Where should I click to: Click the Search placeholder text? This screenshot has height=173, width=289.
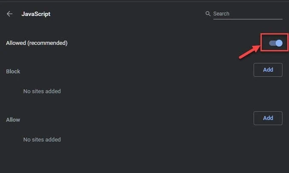[221, 14]
